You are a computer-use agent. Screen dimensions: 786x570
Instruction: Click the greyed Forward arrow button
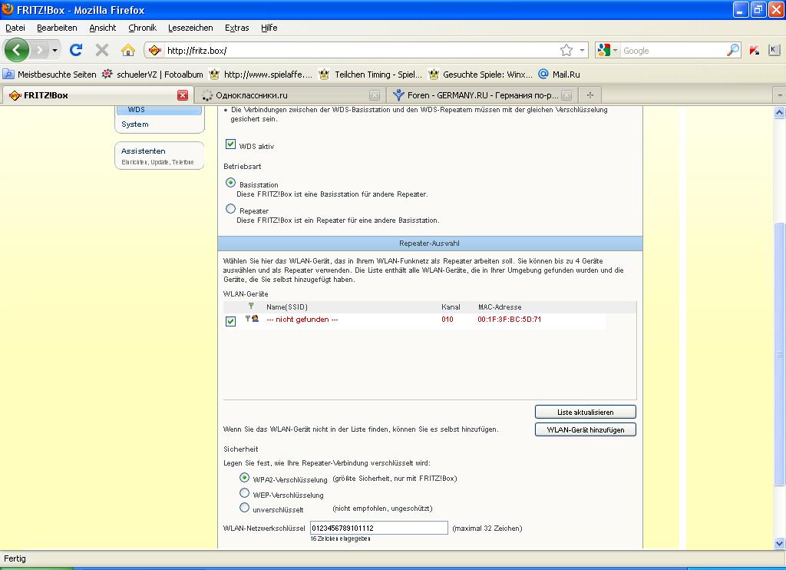coord(39,50)
